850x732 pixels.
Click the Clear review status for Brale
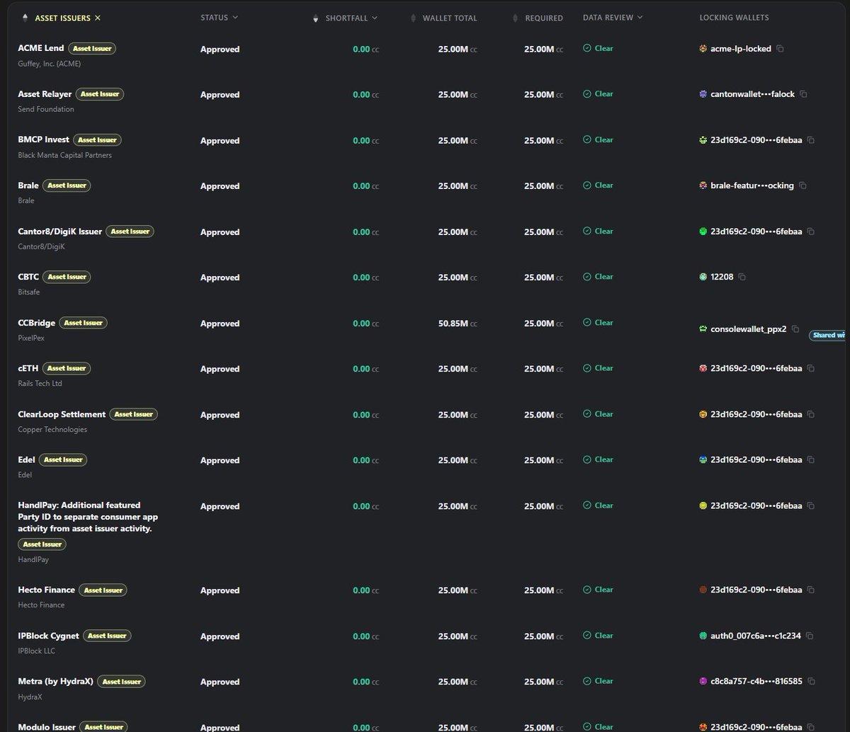598,185
